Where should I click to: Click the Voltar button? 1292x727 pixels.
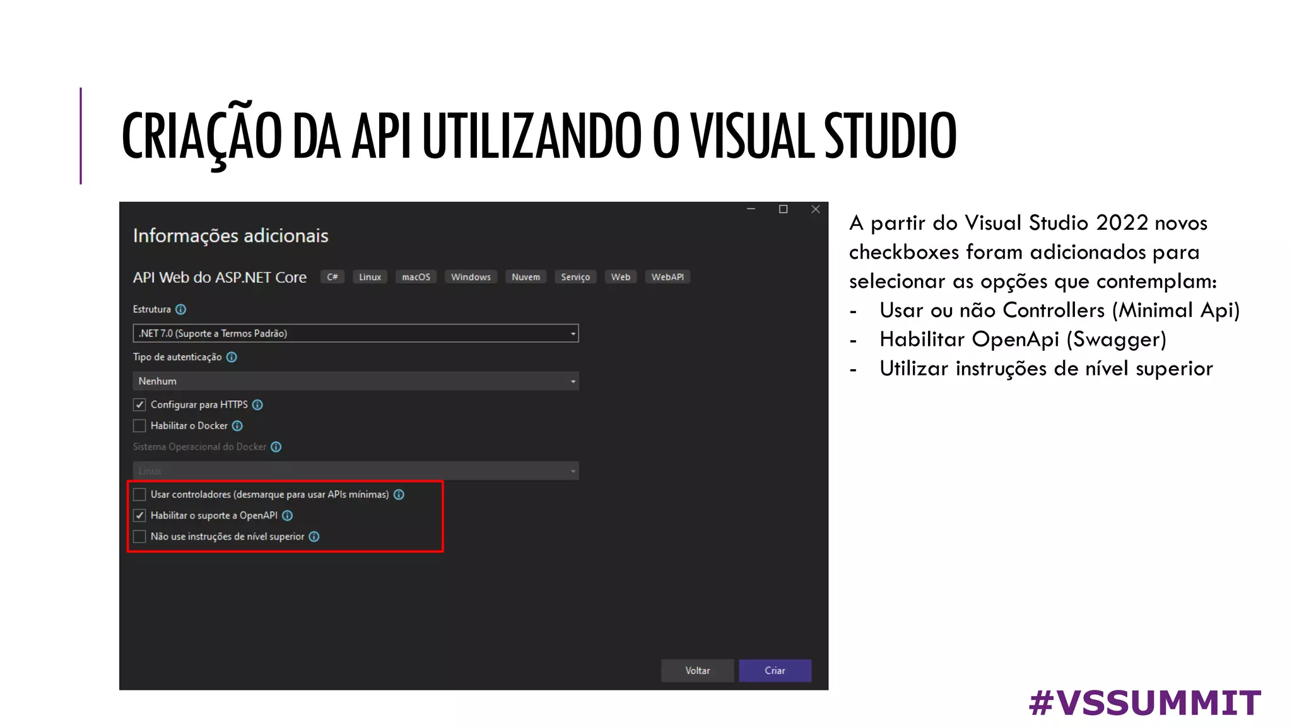pos(697,671)
